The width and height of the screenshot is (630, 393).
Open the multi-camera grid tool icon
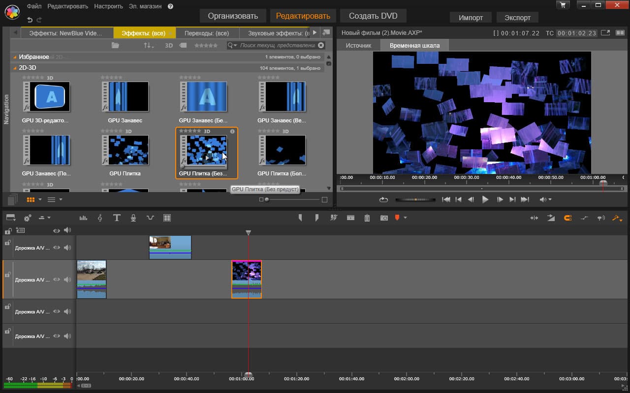[167, 218]
